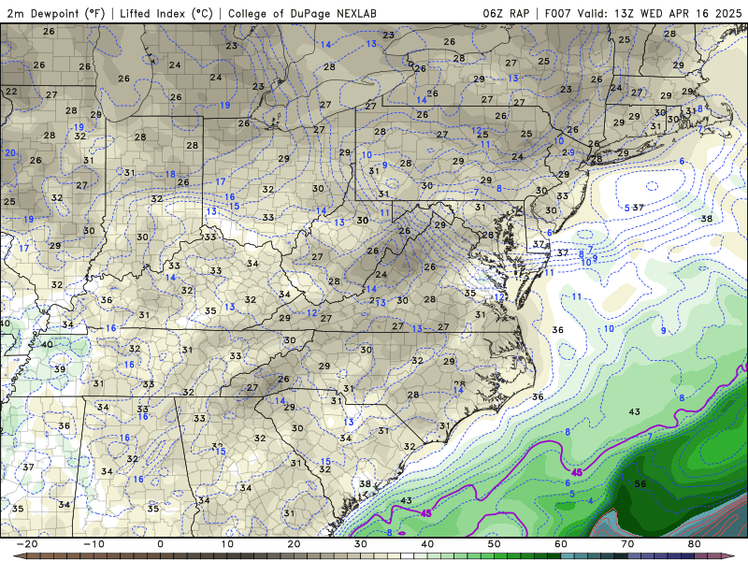
Task: Click the "80" colorbar scale label
Action: coord(695,544)
